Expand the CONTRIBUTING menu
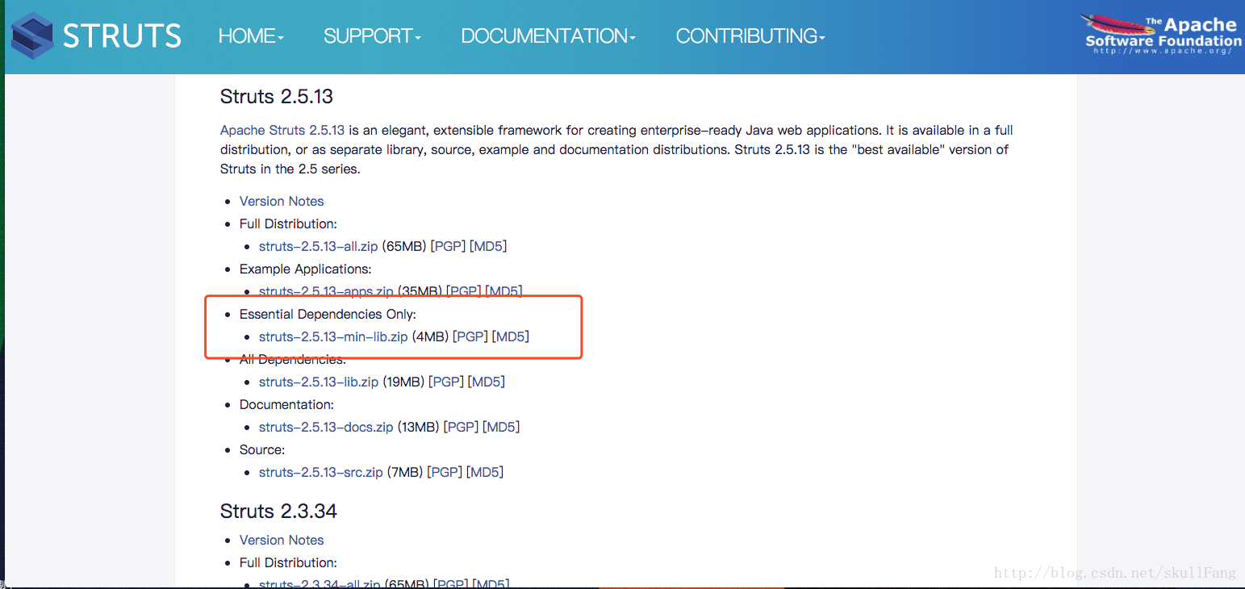Image resolution: width=1245 pixels, height=589 pixels. click(x=750, y=36)
